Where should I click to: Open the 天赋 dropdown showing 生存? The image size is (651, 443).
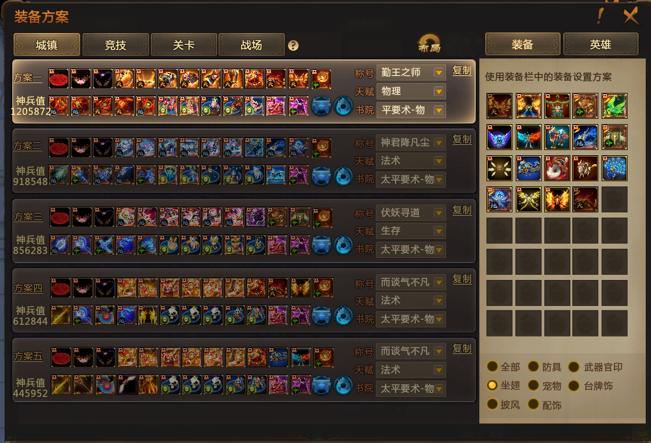411,231
